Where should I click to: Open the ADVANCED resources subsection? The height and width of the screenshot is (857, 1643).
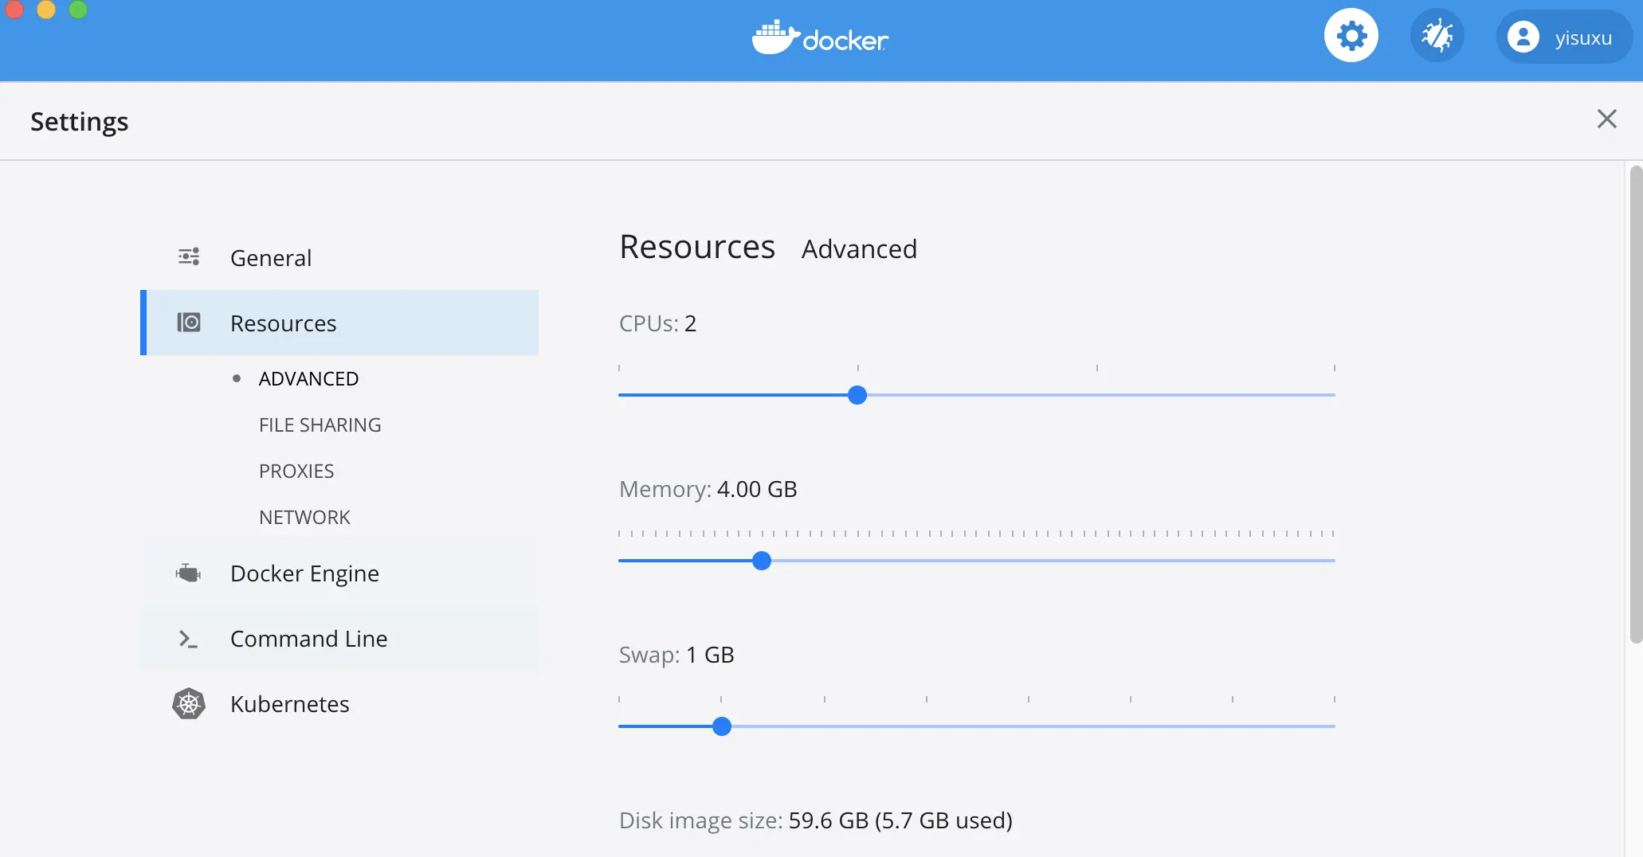coord(308,379)
